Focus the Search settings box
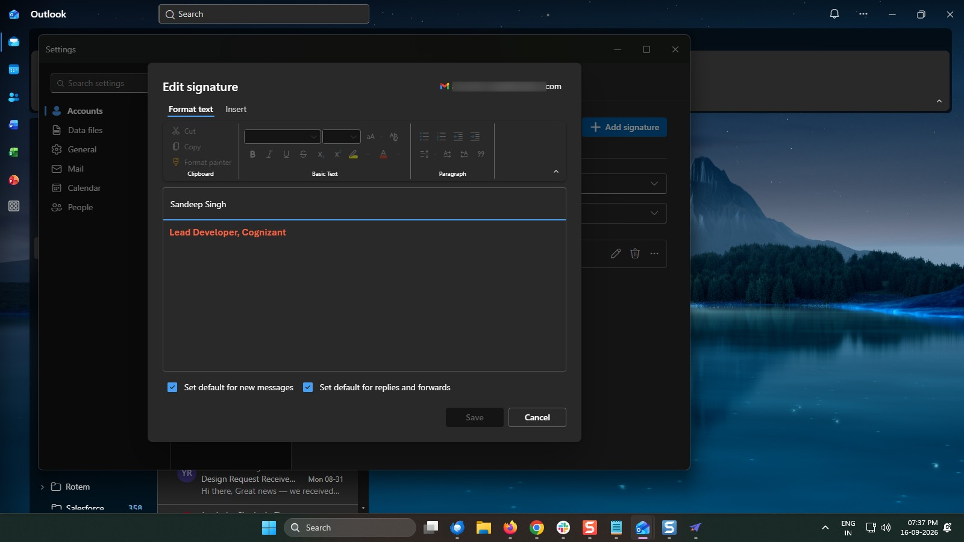Viewport: 964px width, 542px height. 100,83
